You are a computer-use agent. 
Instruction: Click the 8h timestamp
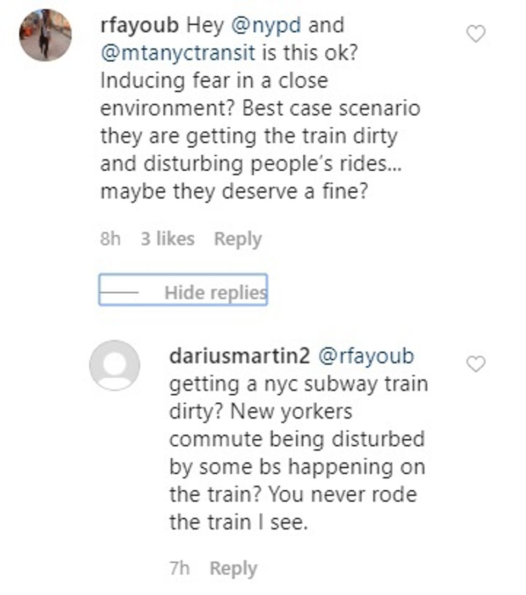point(110,238)
